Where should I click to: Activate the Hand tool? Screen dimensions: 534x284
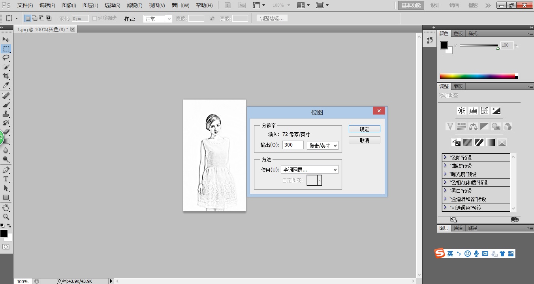pos(6,208)
